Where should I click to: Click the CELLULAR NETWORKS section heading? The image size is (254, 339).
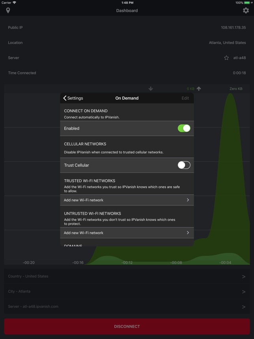(x=85, y=144)
